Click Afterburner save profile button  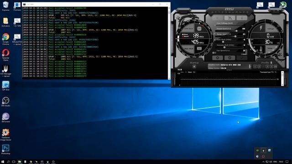(x=276, y=67)
